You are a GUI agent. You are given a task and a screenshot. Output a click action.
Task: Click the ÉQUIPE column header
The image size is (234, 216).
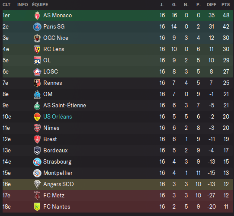(40, 4)
